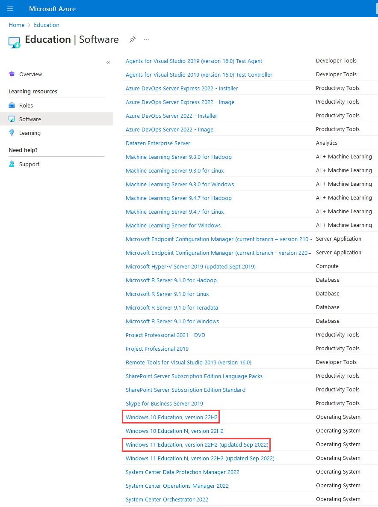Open System Center Data Protection Manager 2022

coord(183,472)
